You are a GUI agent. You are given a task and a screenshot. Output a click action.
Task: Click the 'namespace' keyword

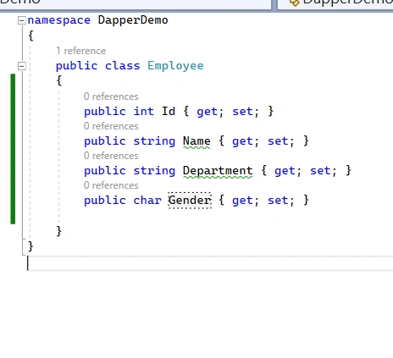pyautogui.click(x=59, y=20)
